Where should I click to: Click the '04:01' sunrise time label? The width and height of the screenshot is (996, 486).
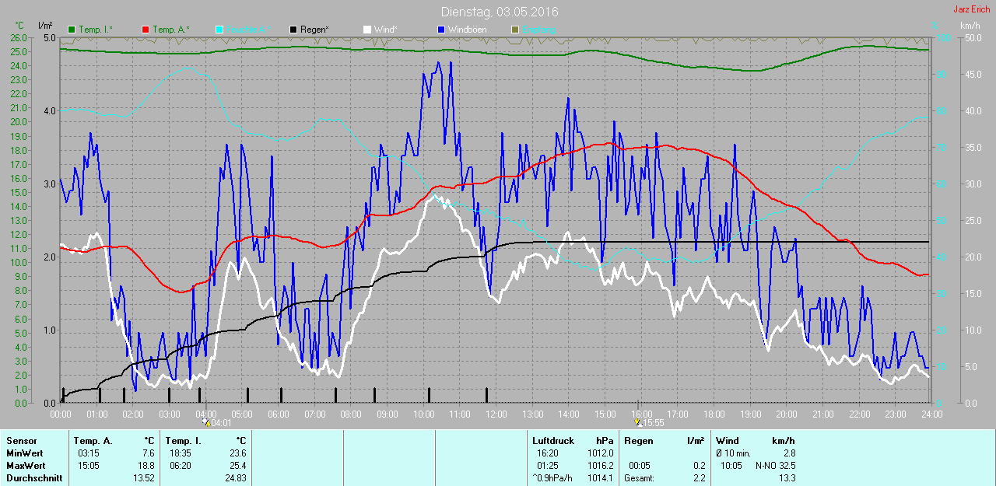(221, 423)
